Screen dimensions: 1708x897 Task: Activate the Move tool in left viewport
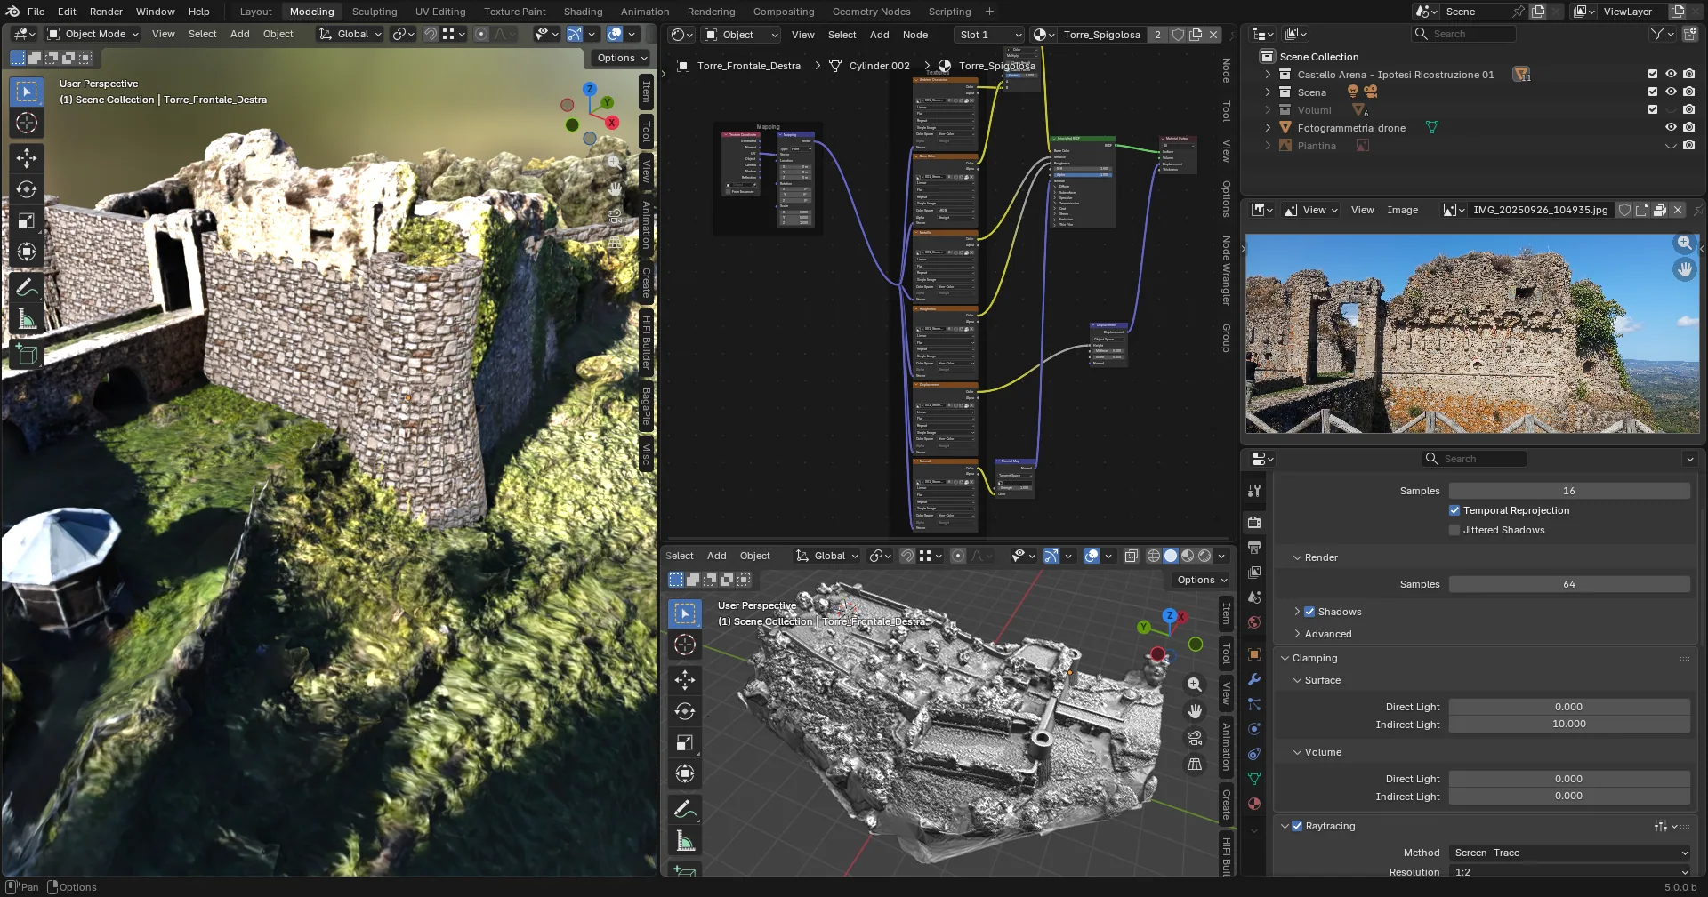tap(27, 158)
